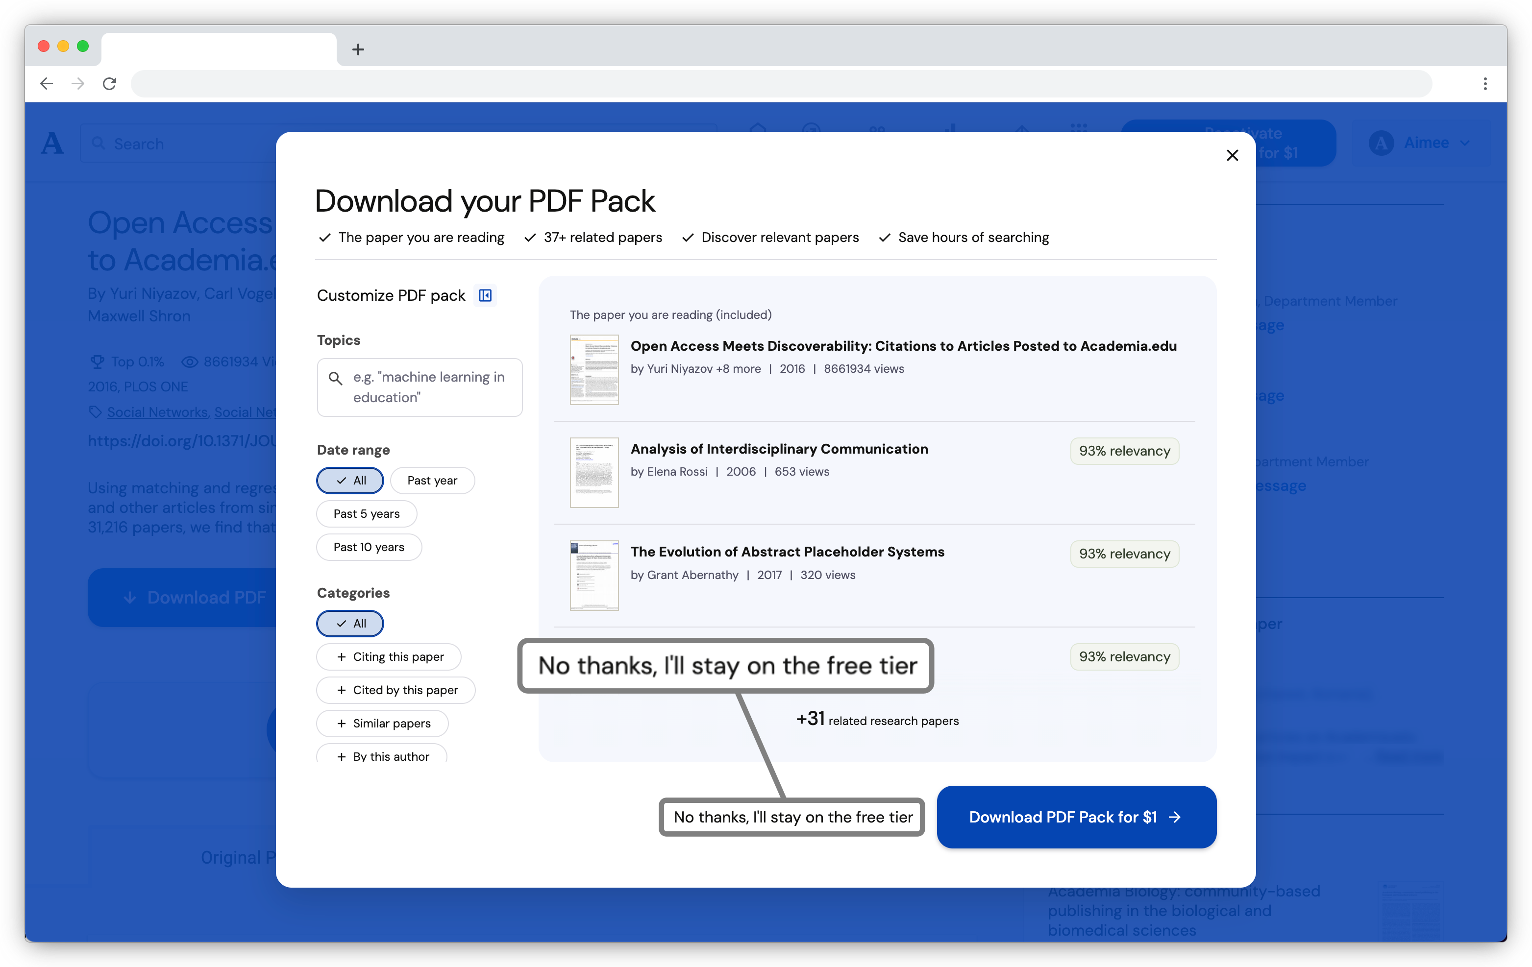Click title Analysis of Interdisciplinary Communication
The image size is (1532, 967).
[x=779, y=449]
